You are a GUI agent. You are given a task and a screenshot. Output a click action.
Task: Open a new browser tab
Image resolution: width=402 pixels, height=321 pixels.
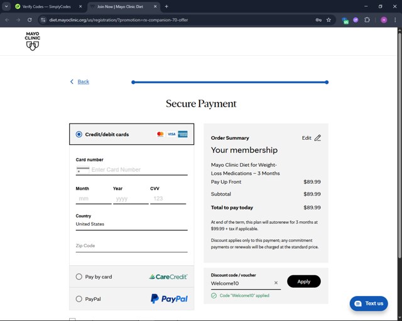tap(166, 7)
